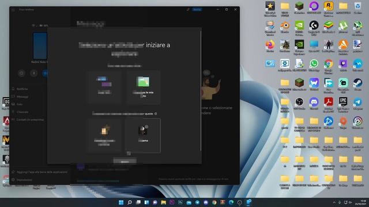Open the Epic Games Launcher desktop icon
The height and width of the screenshot is (207, 369).
(343, 102)
